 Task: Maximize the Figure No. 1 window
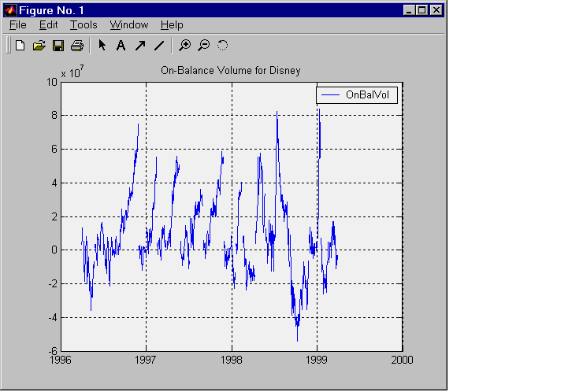(422, 10)
